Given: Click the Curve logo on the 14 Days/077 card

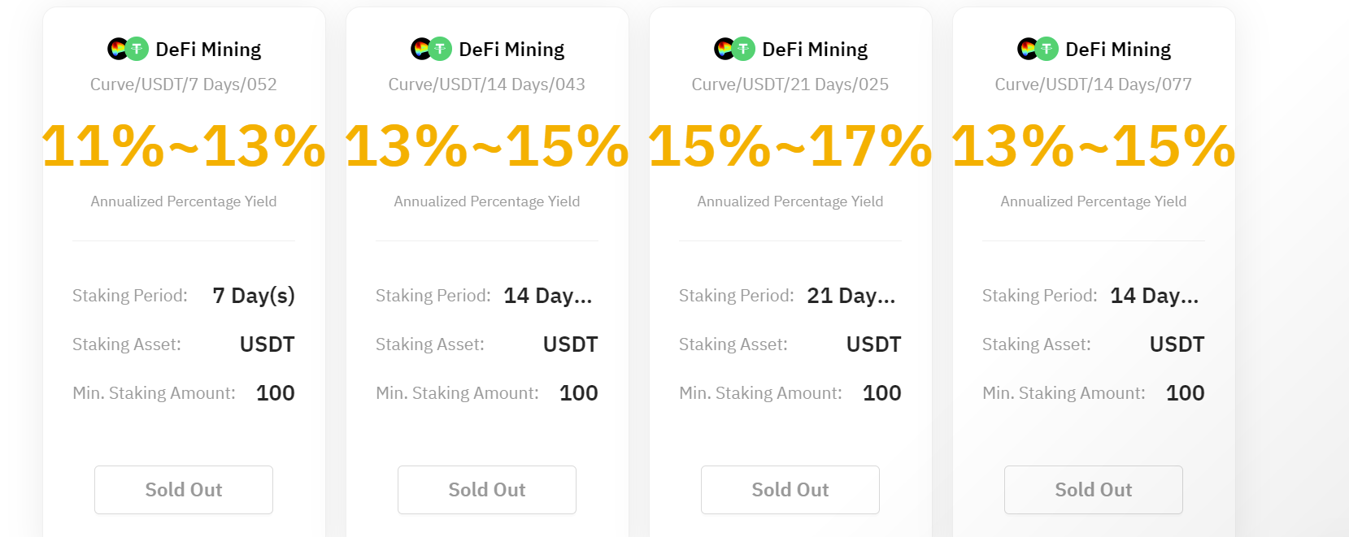Looking at the screenshot, I should 1026,49.
